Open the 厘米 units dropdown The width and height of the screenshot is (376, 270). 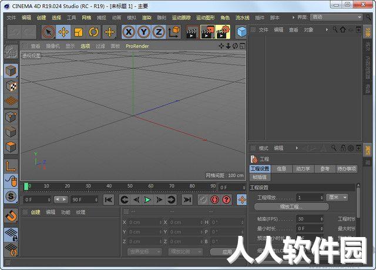coord(337,198)
